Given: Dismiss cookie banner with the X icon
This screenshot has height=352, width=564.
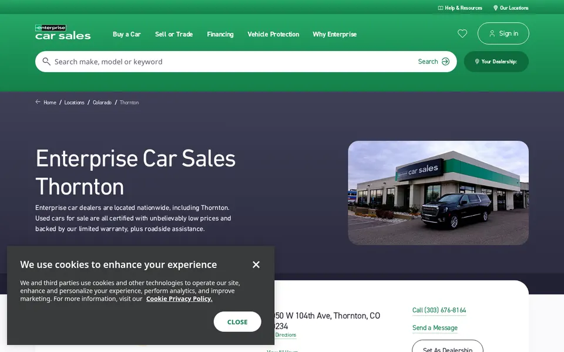Looking at the screenshot, I should click(256, 265).
